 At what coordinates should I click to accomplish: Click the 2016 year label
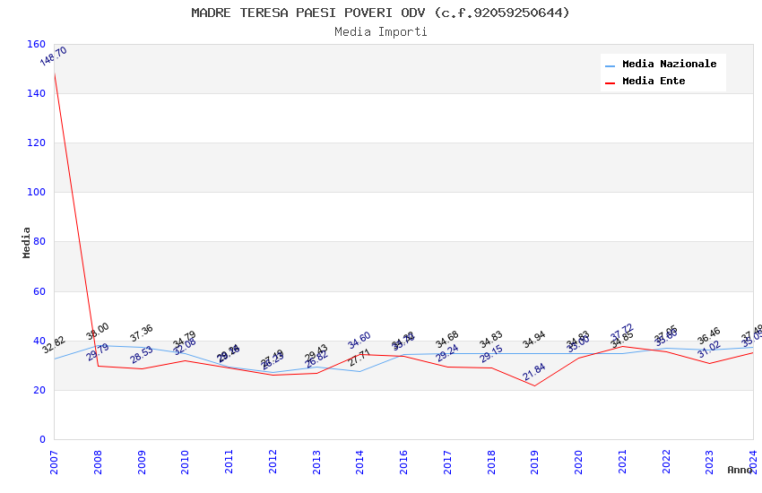[403, 462]
